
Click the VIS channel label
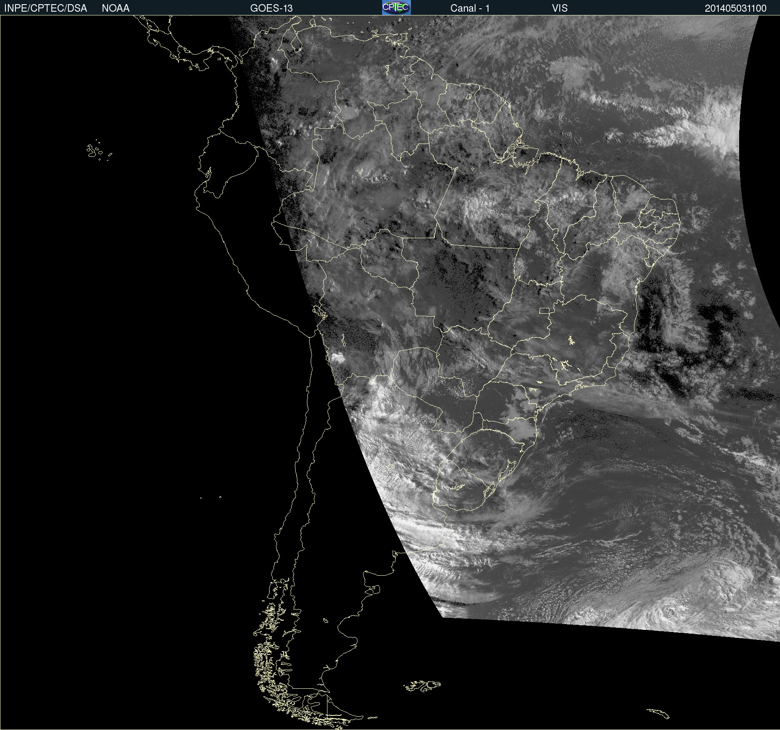coord(560,8)
